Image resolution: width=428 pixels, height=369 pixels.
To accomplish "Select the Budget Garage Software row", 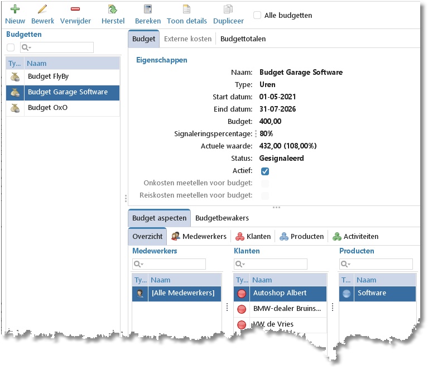I will pyautogui.click(x=63, y=93).
